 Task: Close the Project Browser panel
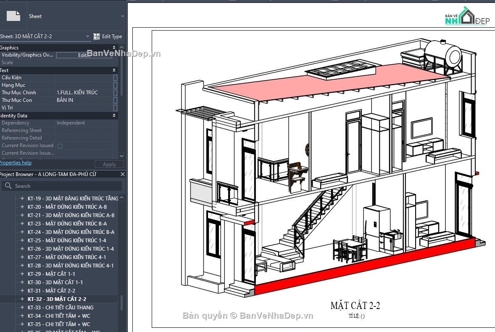tap(122, 174)
